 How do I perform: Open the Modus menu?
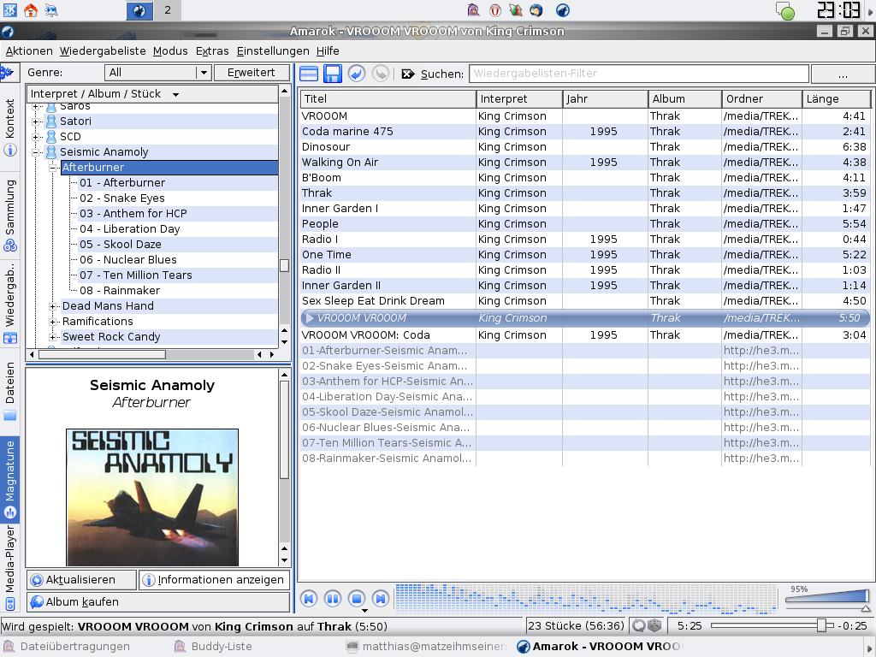pyautogui.click(x=170, y=50)
